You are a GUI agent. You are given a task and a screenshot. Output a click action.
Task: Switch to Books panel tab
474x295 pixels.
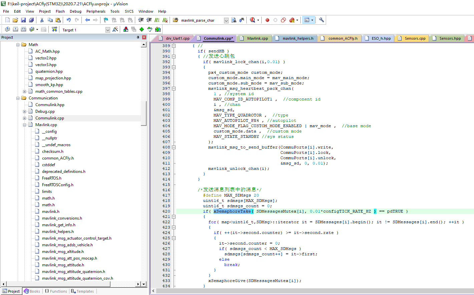tap(32, 291)
